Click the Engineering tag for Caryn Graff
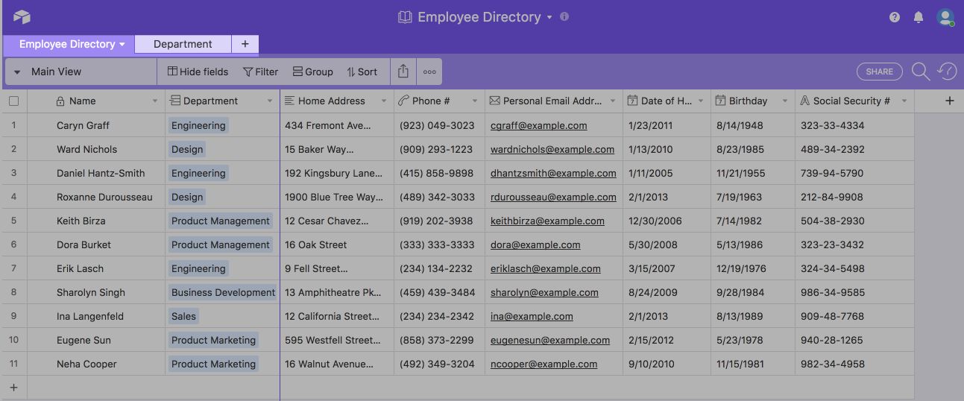Image resolution: width=964 pixels, height=401 pixels. (198, 125)
